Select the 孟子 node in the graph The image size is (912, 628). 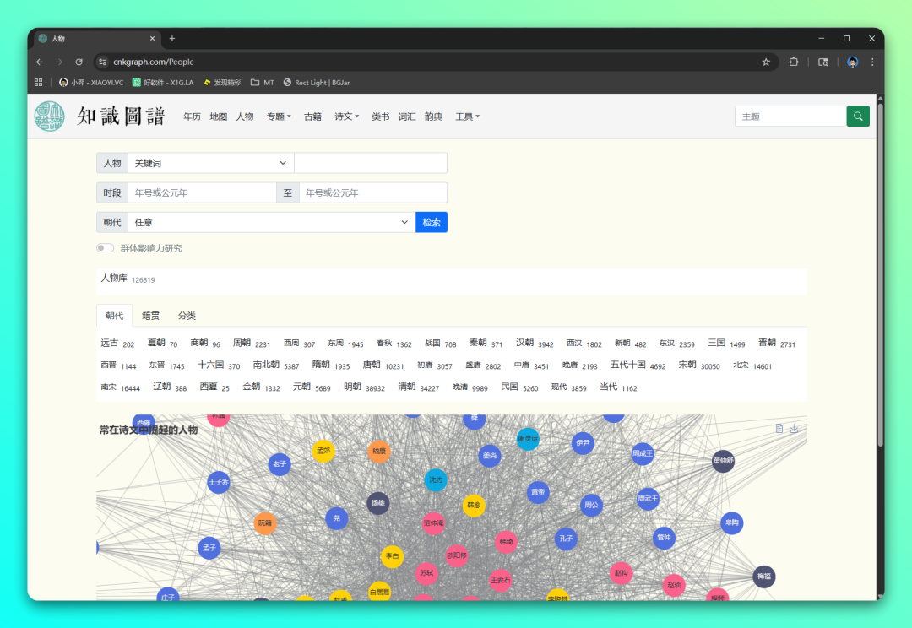coord(209,547)
